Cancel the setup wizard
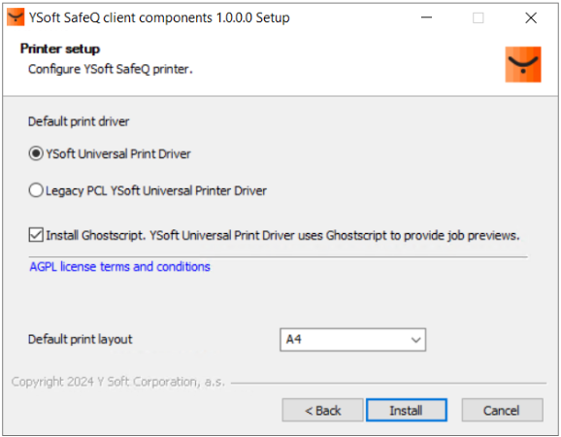This screenshot has width=561, height=437. coord(502,410)
